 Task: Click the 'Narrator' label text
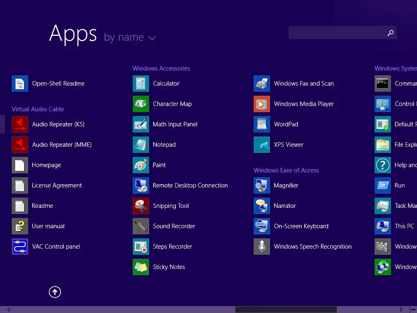285,206
